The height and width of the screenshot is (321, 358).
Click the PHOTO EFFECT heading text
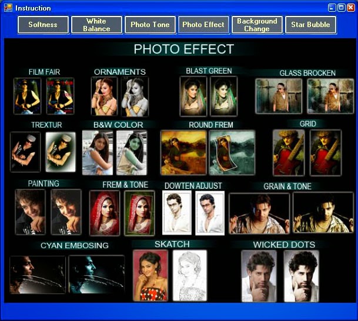[x=184, y=49]
